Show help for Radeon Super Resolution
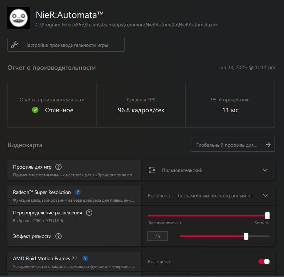Screen dimensions: 284x277 click(78, 192)
